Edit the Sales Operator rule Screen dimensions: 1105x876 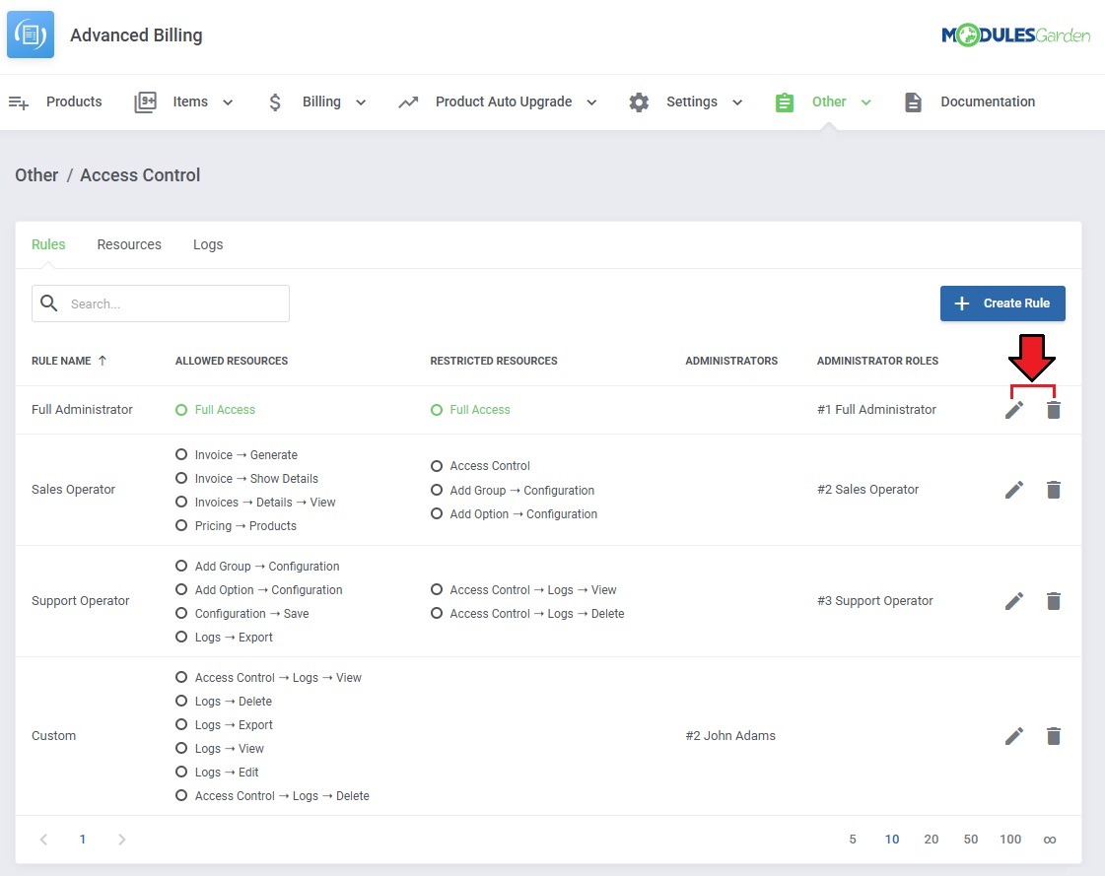click(1014, 490)
